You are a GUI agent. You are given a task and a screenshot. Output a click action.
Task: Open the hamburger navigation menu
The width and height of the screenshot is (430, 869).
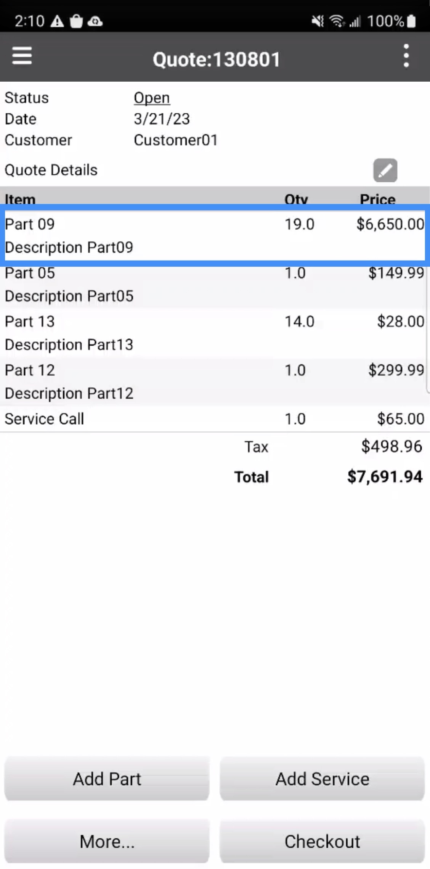[22, 56]
